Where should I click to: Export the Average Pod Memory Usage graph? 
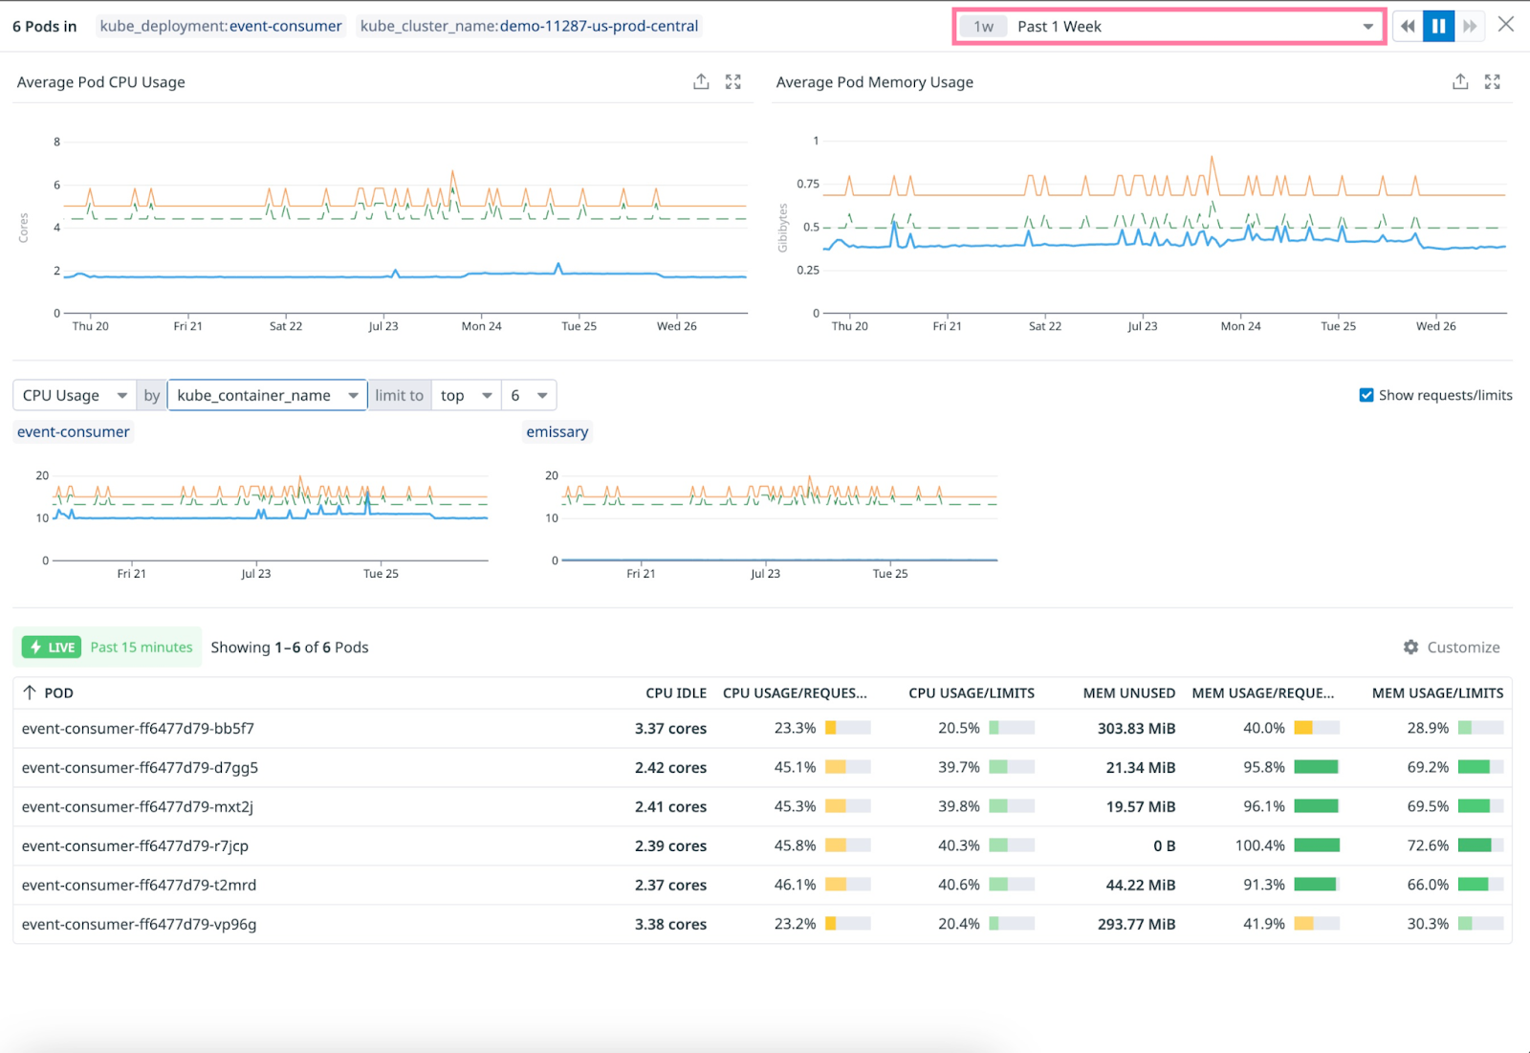[x=1460, y=82]
